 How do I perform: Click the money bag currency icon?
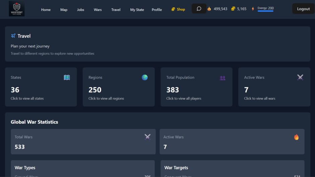coord(209,9)
